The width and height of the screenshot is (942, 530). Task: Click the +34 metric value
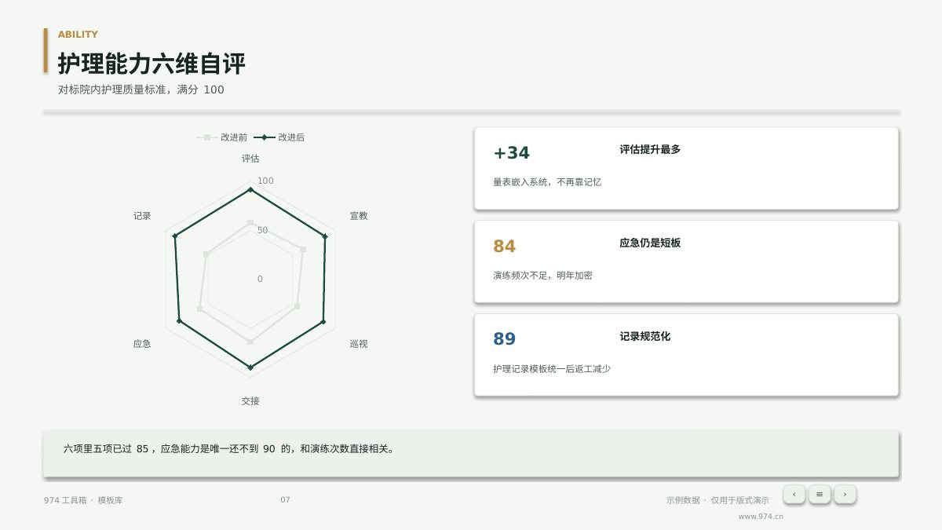click(512, 153)
